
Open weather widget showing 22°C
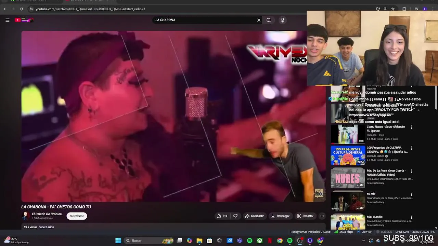coord(16,241)
